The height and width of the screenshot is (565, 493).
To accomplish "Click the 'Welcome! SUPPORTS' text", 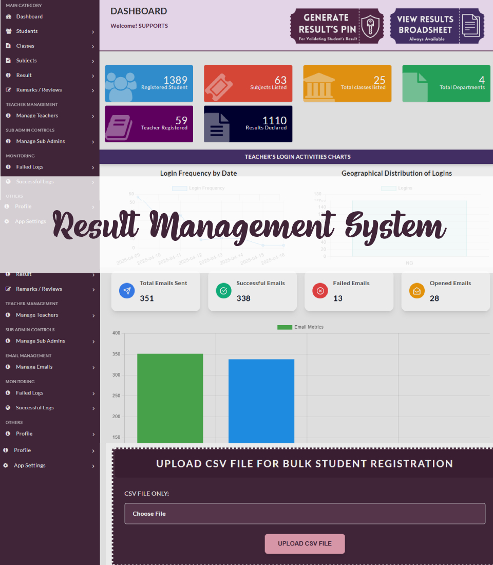I will click(139, 26).
